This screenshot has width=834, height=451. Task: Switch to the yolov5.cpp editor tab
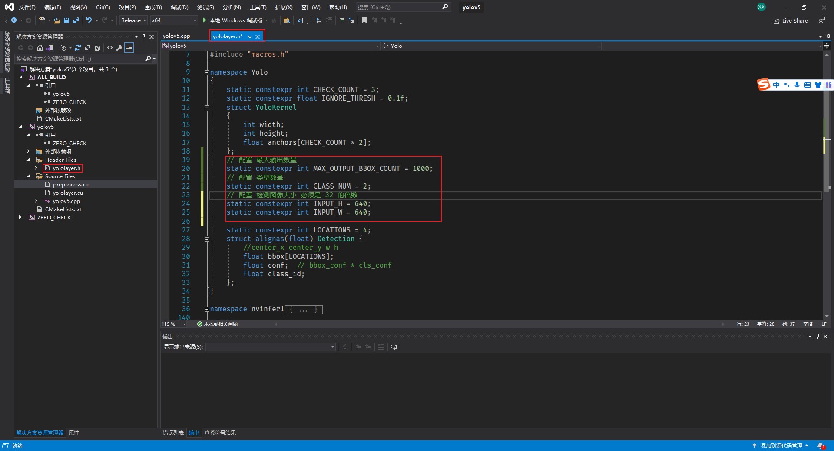(176, 36)
